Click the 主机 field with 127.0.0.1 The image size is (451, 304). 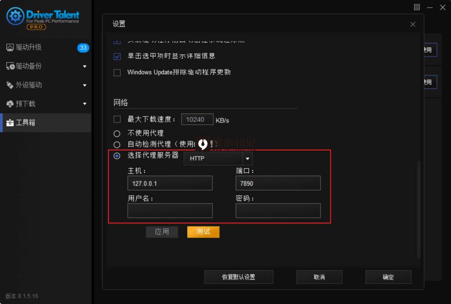click(170, 183)
